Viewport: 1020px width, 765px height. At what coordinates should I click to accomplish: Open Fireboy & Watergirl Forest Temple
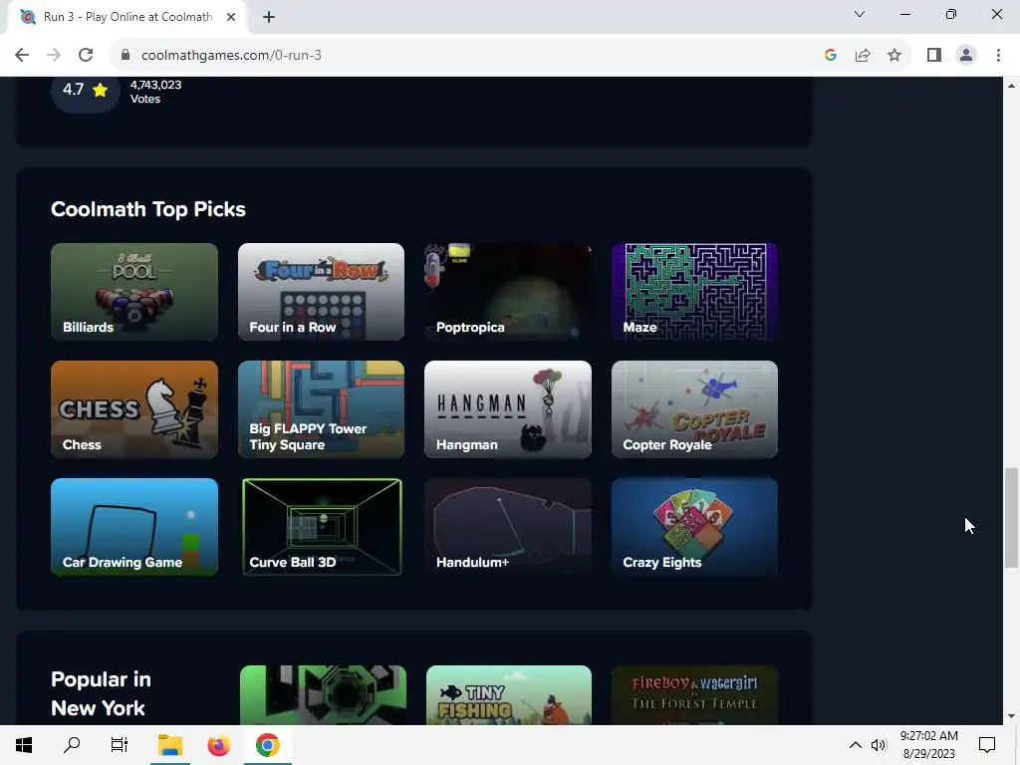click(x=694, y=694)
